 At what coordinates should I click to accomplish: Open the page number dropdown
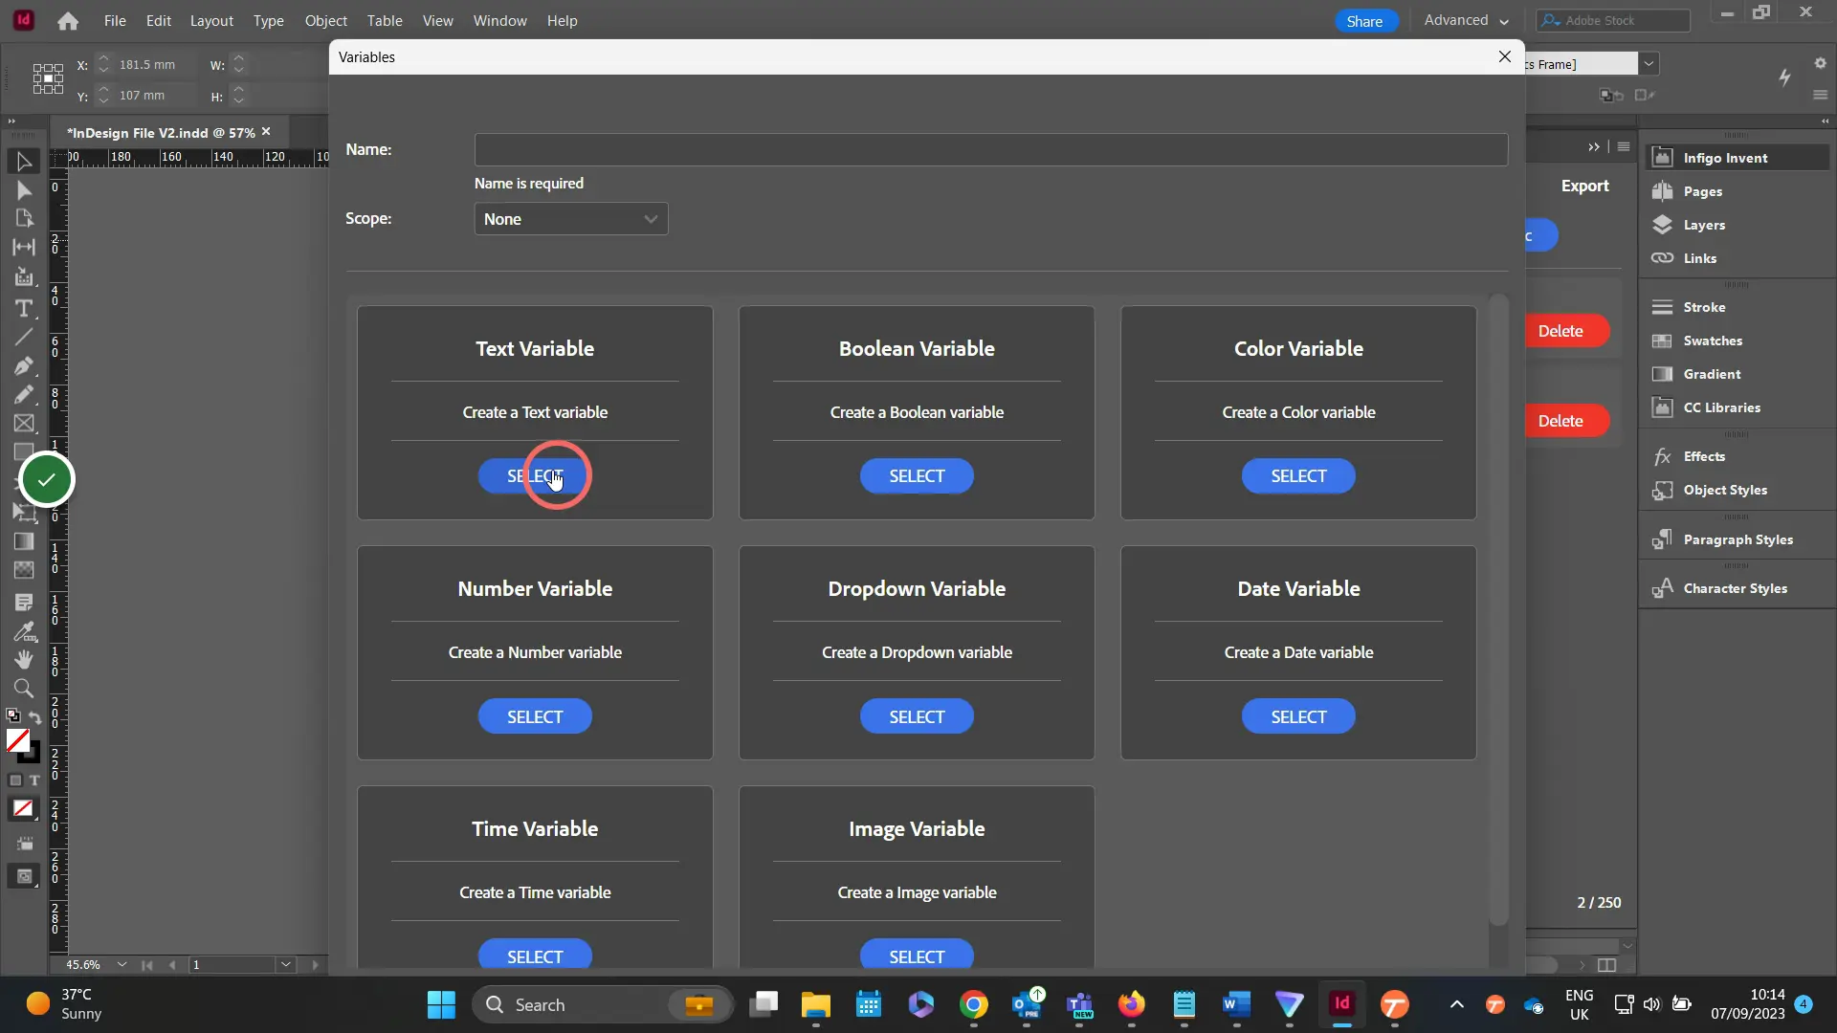(285, 964)
